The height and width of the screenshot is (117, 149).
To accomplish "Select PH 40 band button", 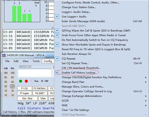I will tap(12, 82).
